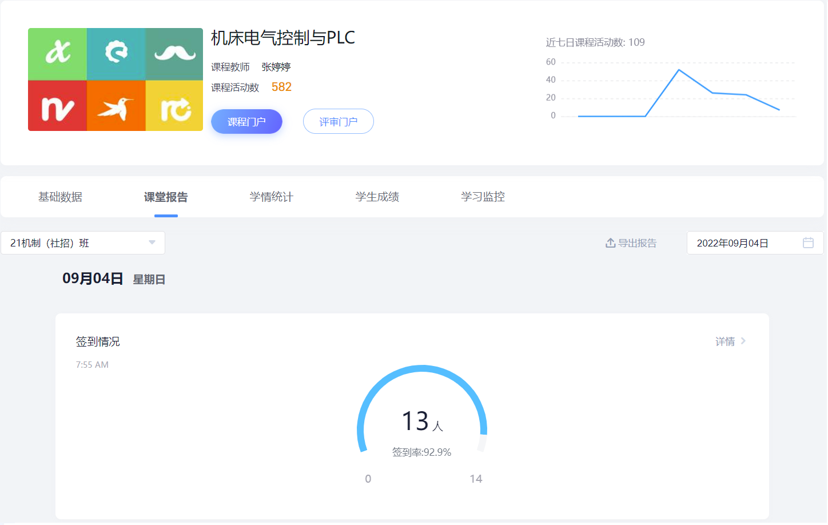The height and width of the screenshot is (525, 828).
Task: Click the red 'nv' logo tile
Action: [58, 106]
